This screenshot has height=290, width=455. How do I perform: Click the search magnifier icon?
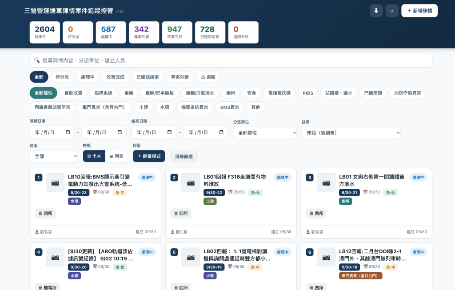[x=37, y=60]
